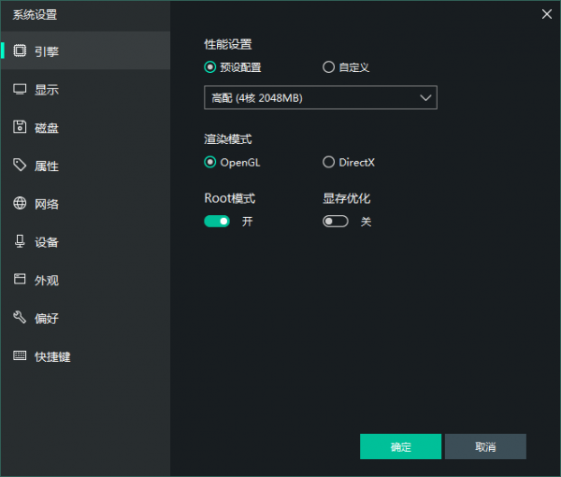Click the 系统设置 title text
The height and width of the screenshot is (477, 561).
click(x=36, y=15)
